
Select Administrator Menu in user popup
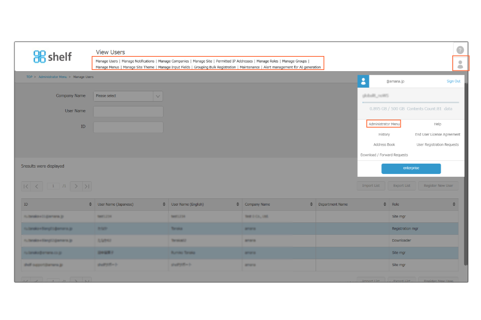(x=384, y=124)
